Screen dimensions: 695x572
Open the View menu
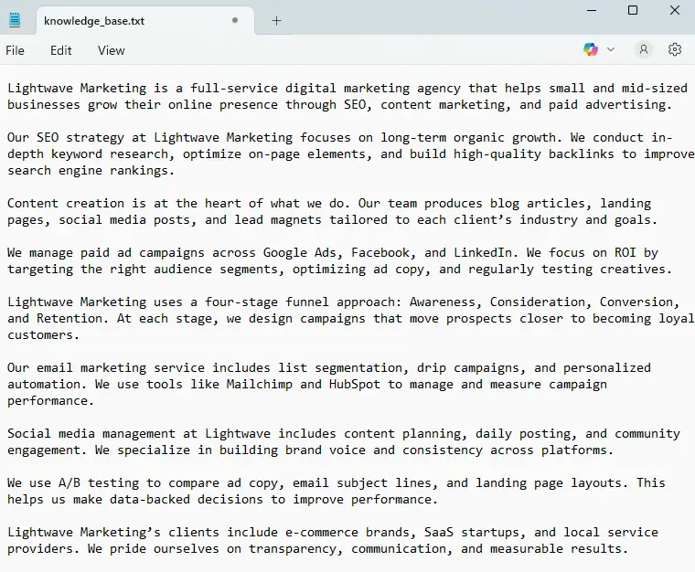112,50
